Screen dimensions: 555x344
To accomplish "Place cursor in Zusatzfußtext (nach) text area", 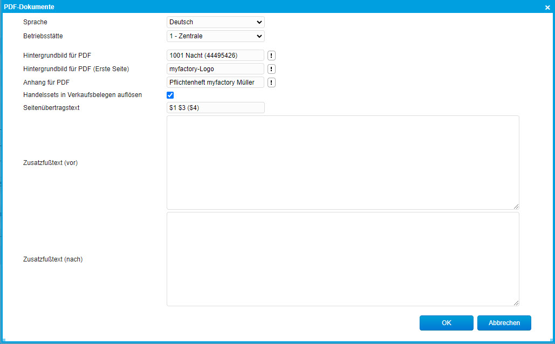I will [342, 259].
